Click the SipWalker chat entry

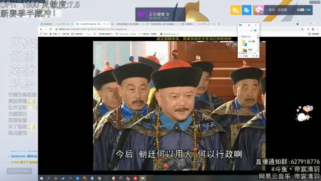(24, 156)
